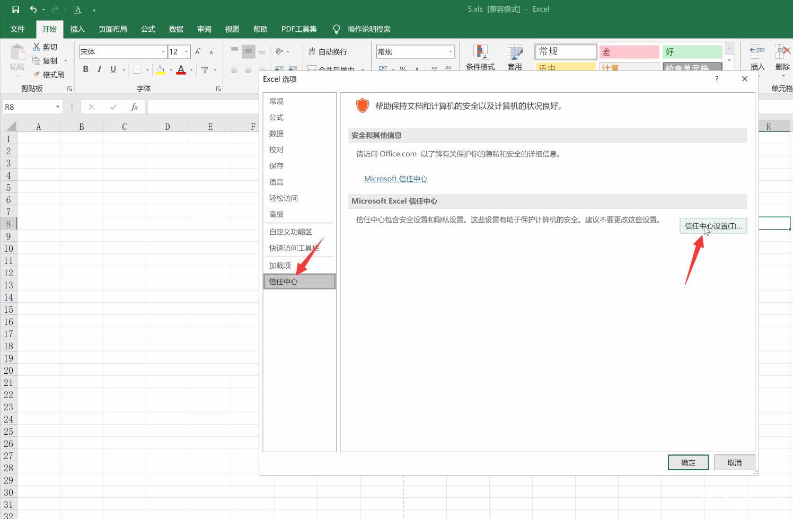Open the font name dropdown (宋体)
The height and width of the screenshot is (519, 793).
(163, 51)
